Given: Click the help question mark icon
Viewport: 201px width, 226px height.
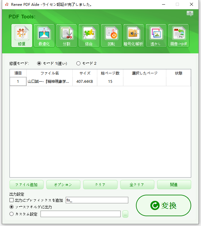Looking at the screenshot, I should 190,13.
